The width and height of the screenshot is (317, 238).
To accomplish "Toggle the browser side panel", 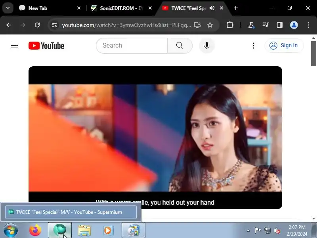I will click(280, 25).
